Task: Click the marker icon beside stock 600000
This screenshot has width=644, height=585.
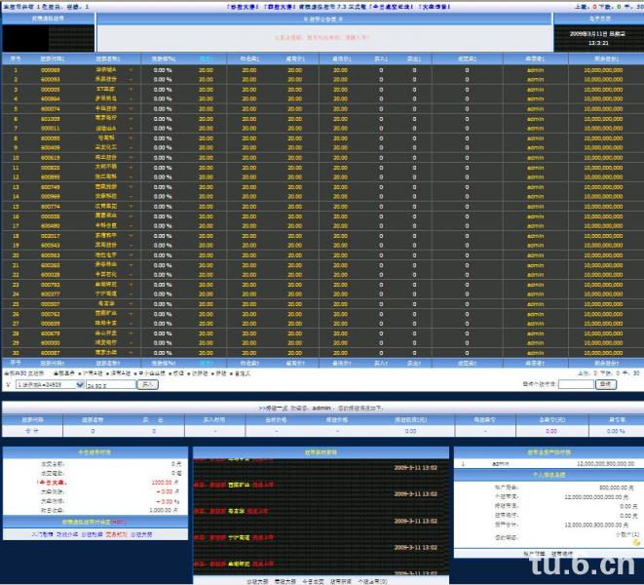Action: coord(131,343)
